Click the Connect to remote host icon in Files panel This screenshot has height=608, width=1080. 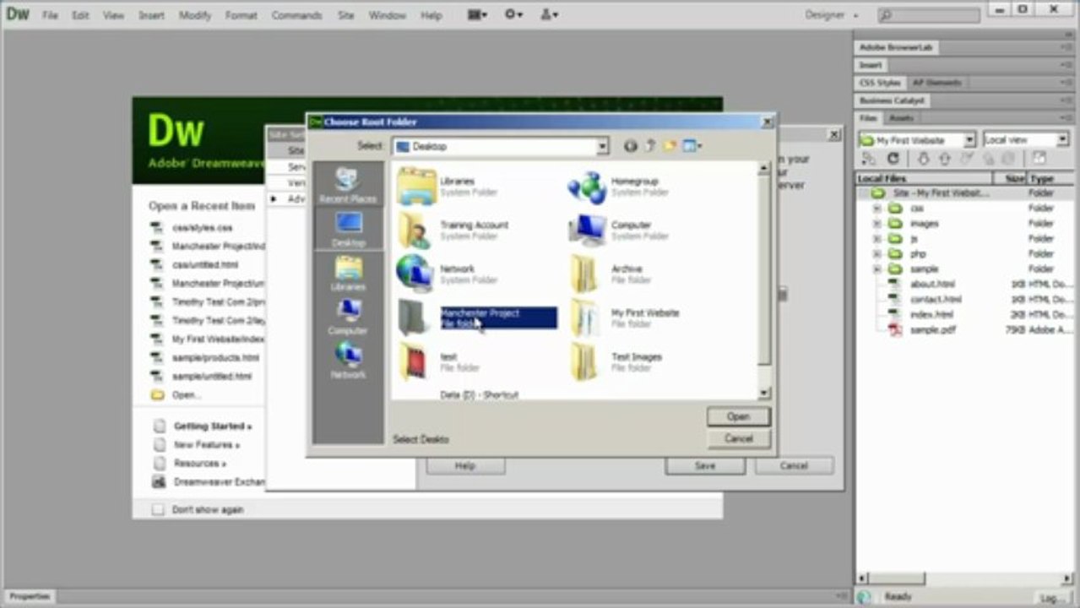tap(869, 159)
